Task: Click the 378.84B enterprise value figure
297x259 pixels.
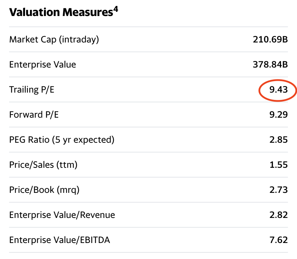Action: pyautogui.click(x=270, y=64)
